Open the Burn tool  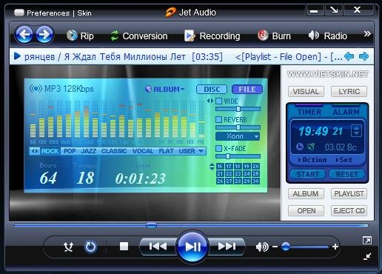274,36
